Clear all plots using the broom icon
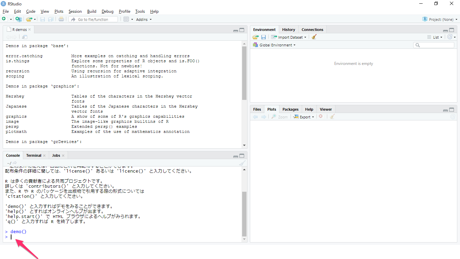The image size is (460, 259). point(332,116)
